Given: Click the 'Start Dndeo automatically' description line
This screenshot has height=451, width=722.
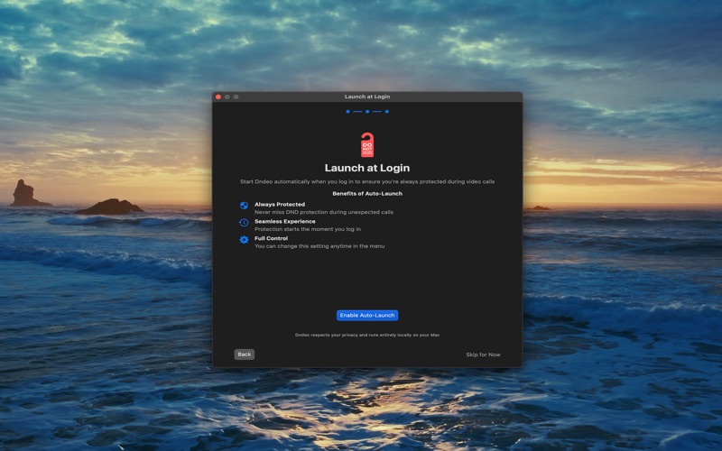Looking at the screenshot, I should [x=367, y=182].
